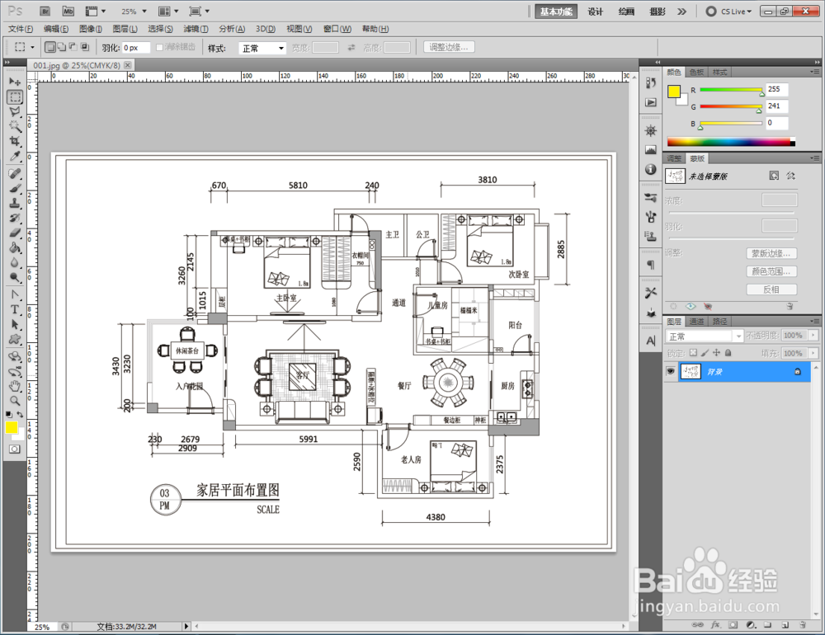Open the layer blend mode dropdown
The image size is (825, 635).
pyautogui.click(x=705, y=336)
